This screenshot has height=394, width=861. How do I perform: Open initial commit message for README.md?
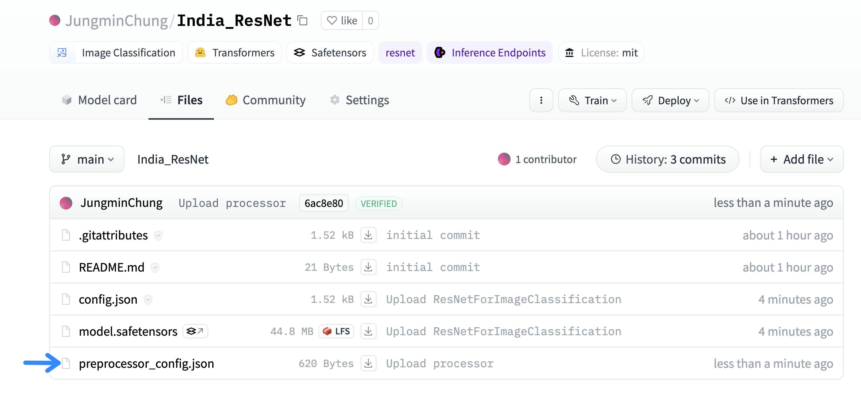pos(433,267)
